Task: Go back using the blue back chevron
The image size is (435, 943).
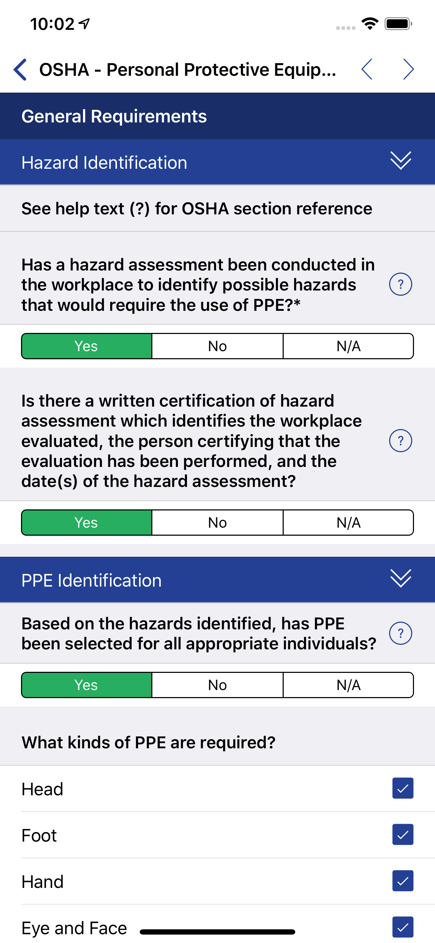Action: [x=20, y=69]
